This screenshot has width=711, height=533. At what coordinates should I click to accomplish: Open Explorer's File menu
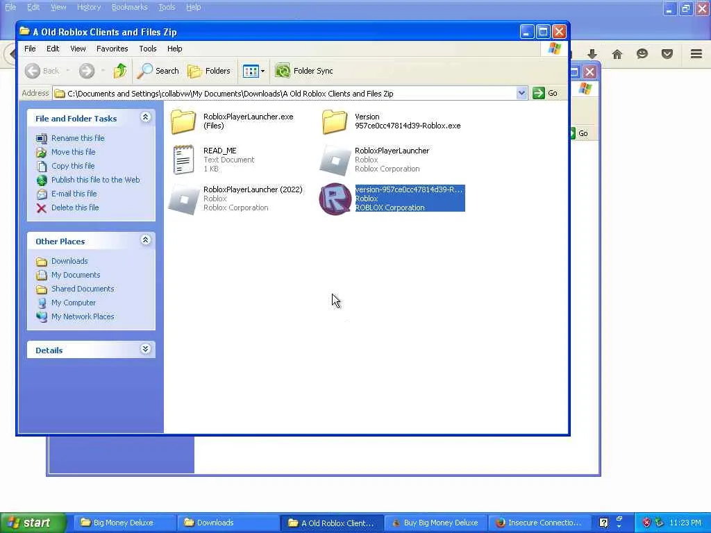pyautogui.click(x=30, y=49)
